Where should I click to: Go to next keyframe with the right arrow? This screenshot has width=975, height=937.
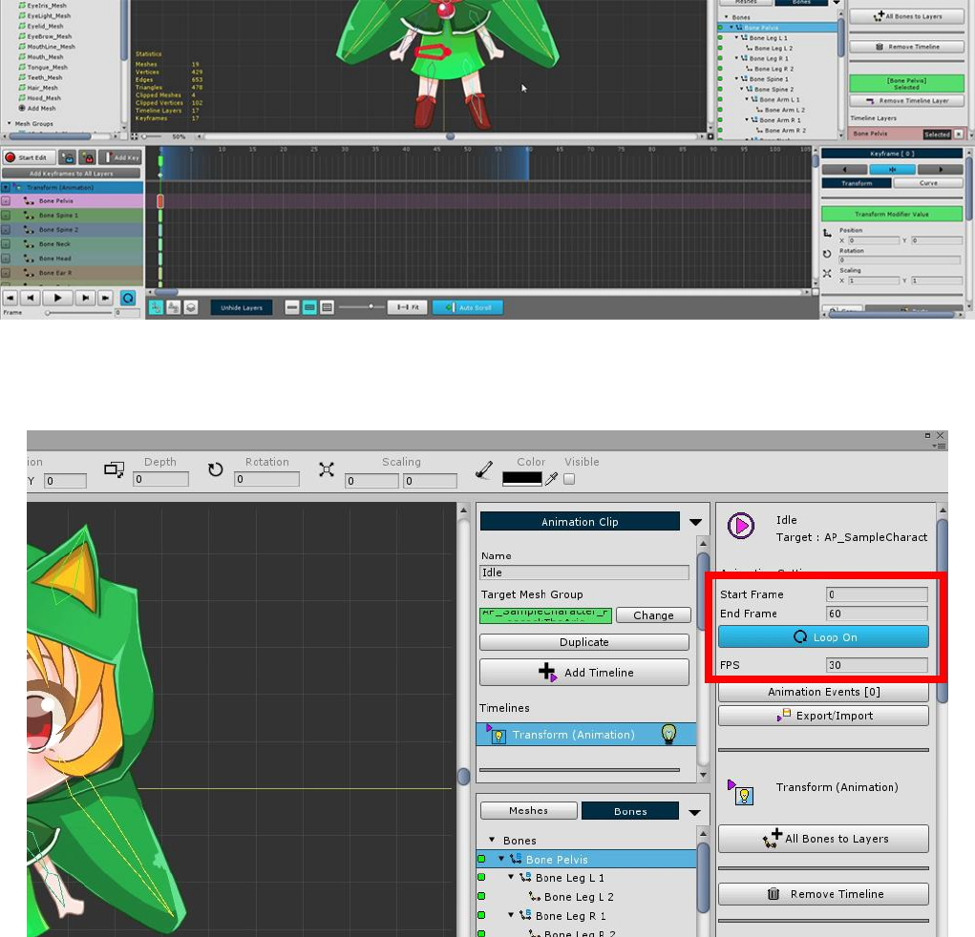941,169
